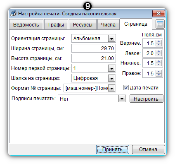Toggle the Дата печати checkbox
This screenshot has height=164, width=175.
click(x=126, y=88)
